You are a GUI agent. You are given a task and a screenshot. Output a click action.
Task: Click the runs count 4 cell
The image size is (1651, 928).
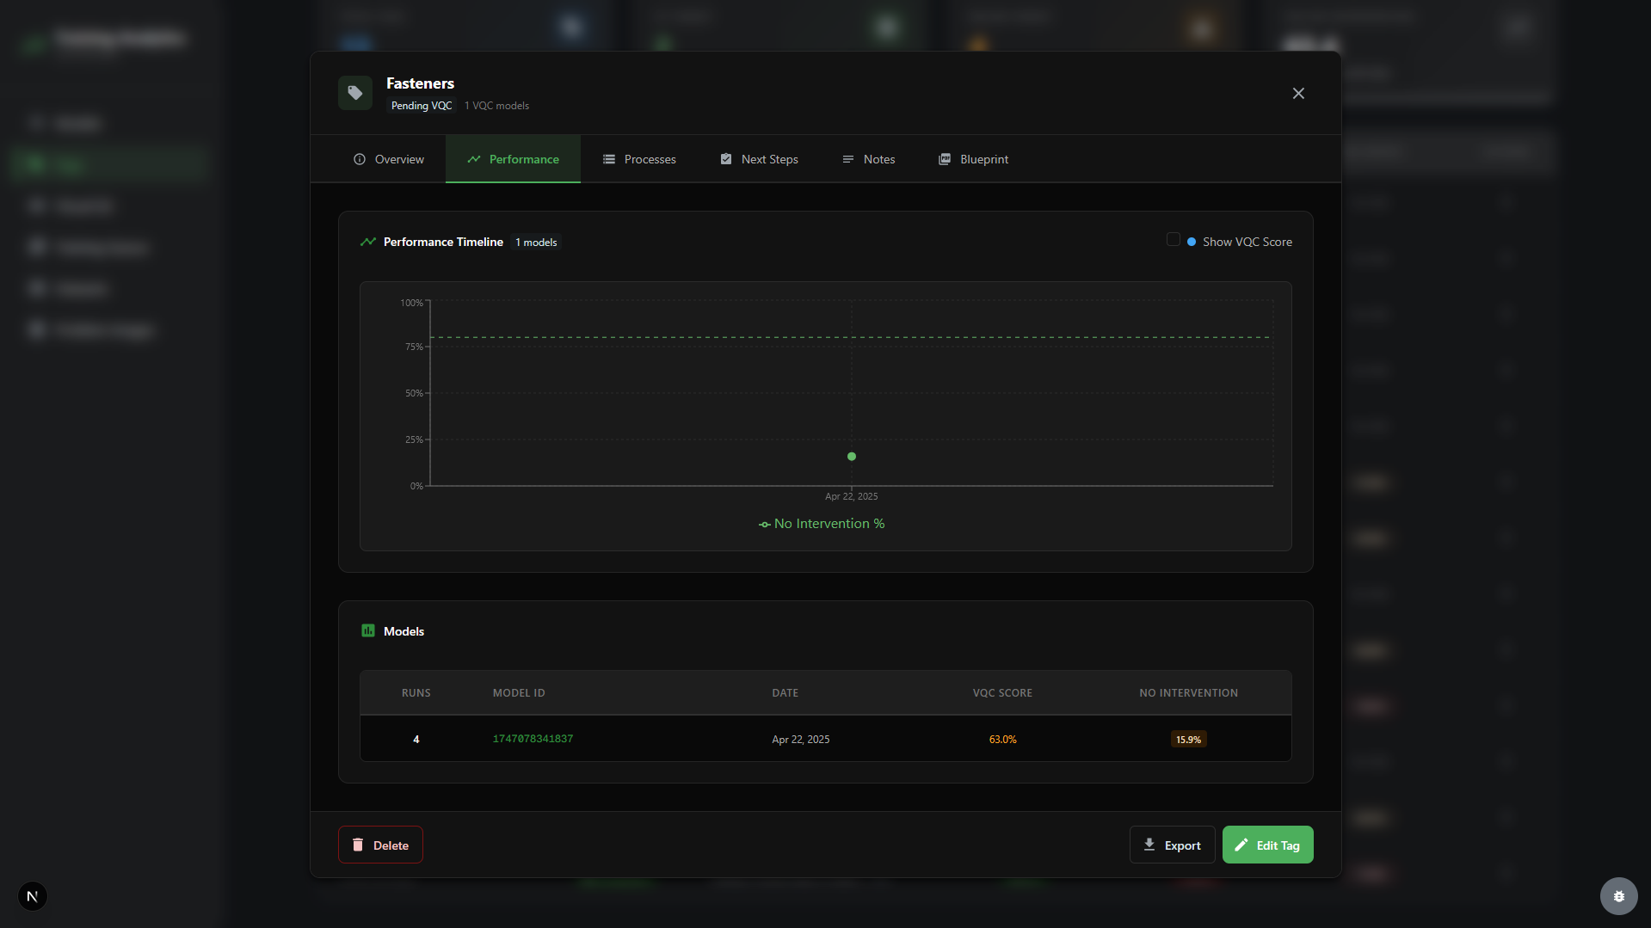[x=416, y=740]
